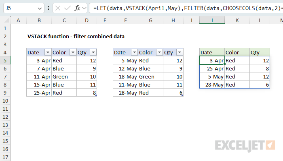283x161 pixels.
Task: Click the 'Color' header in results table
Action: point(237,52)
